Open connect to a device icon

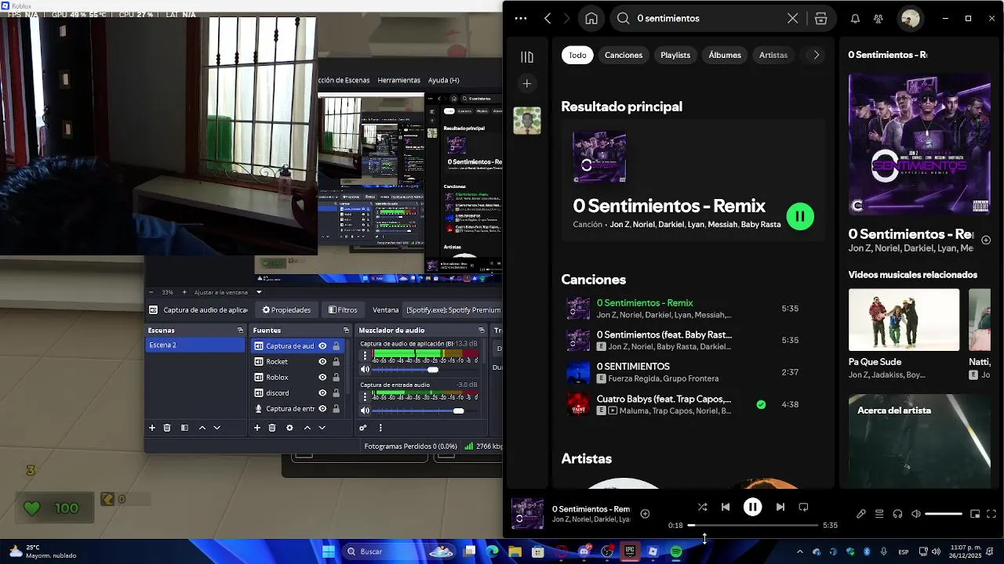pos(897,514)
